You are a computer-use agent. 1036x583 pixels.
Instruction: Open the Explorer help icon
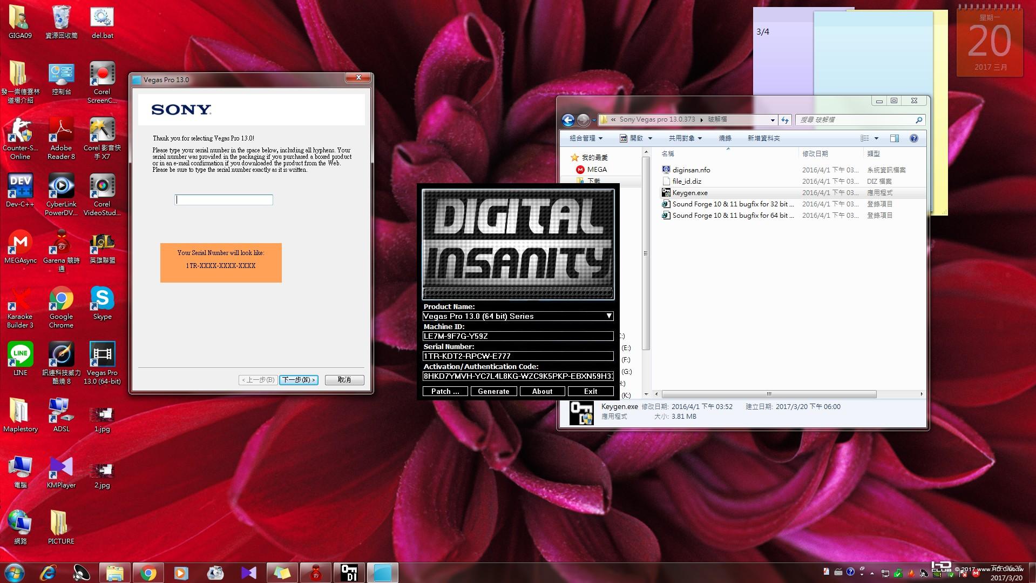tap(913, 138)
